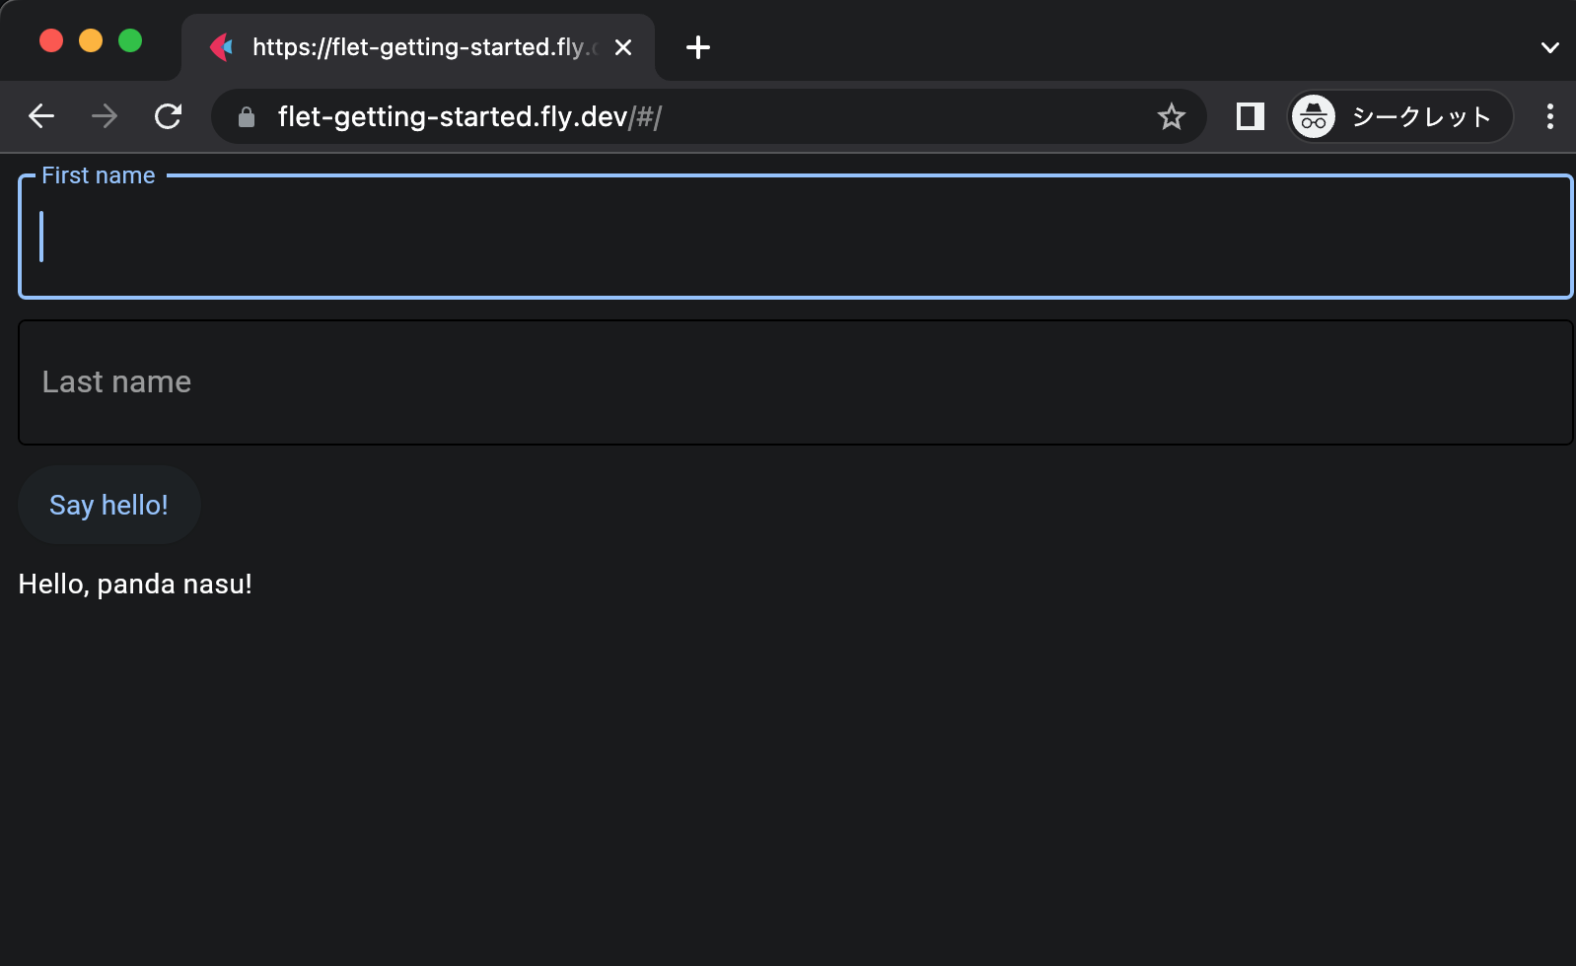This screenshot has height=966, width=1576.
Task: Click the green macOS fullscreen button
Action: tap(130, 40)
